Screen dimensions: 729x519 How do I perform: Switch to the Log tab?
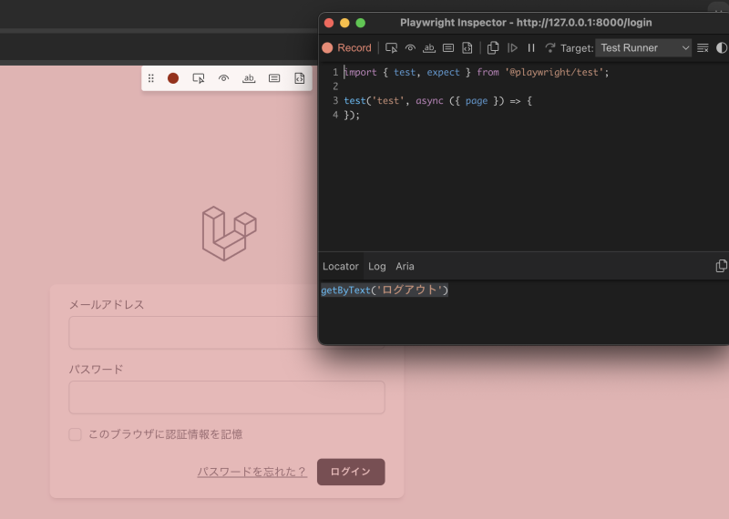coord(376,266)
